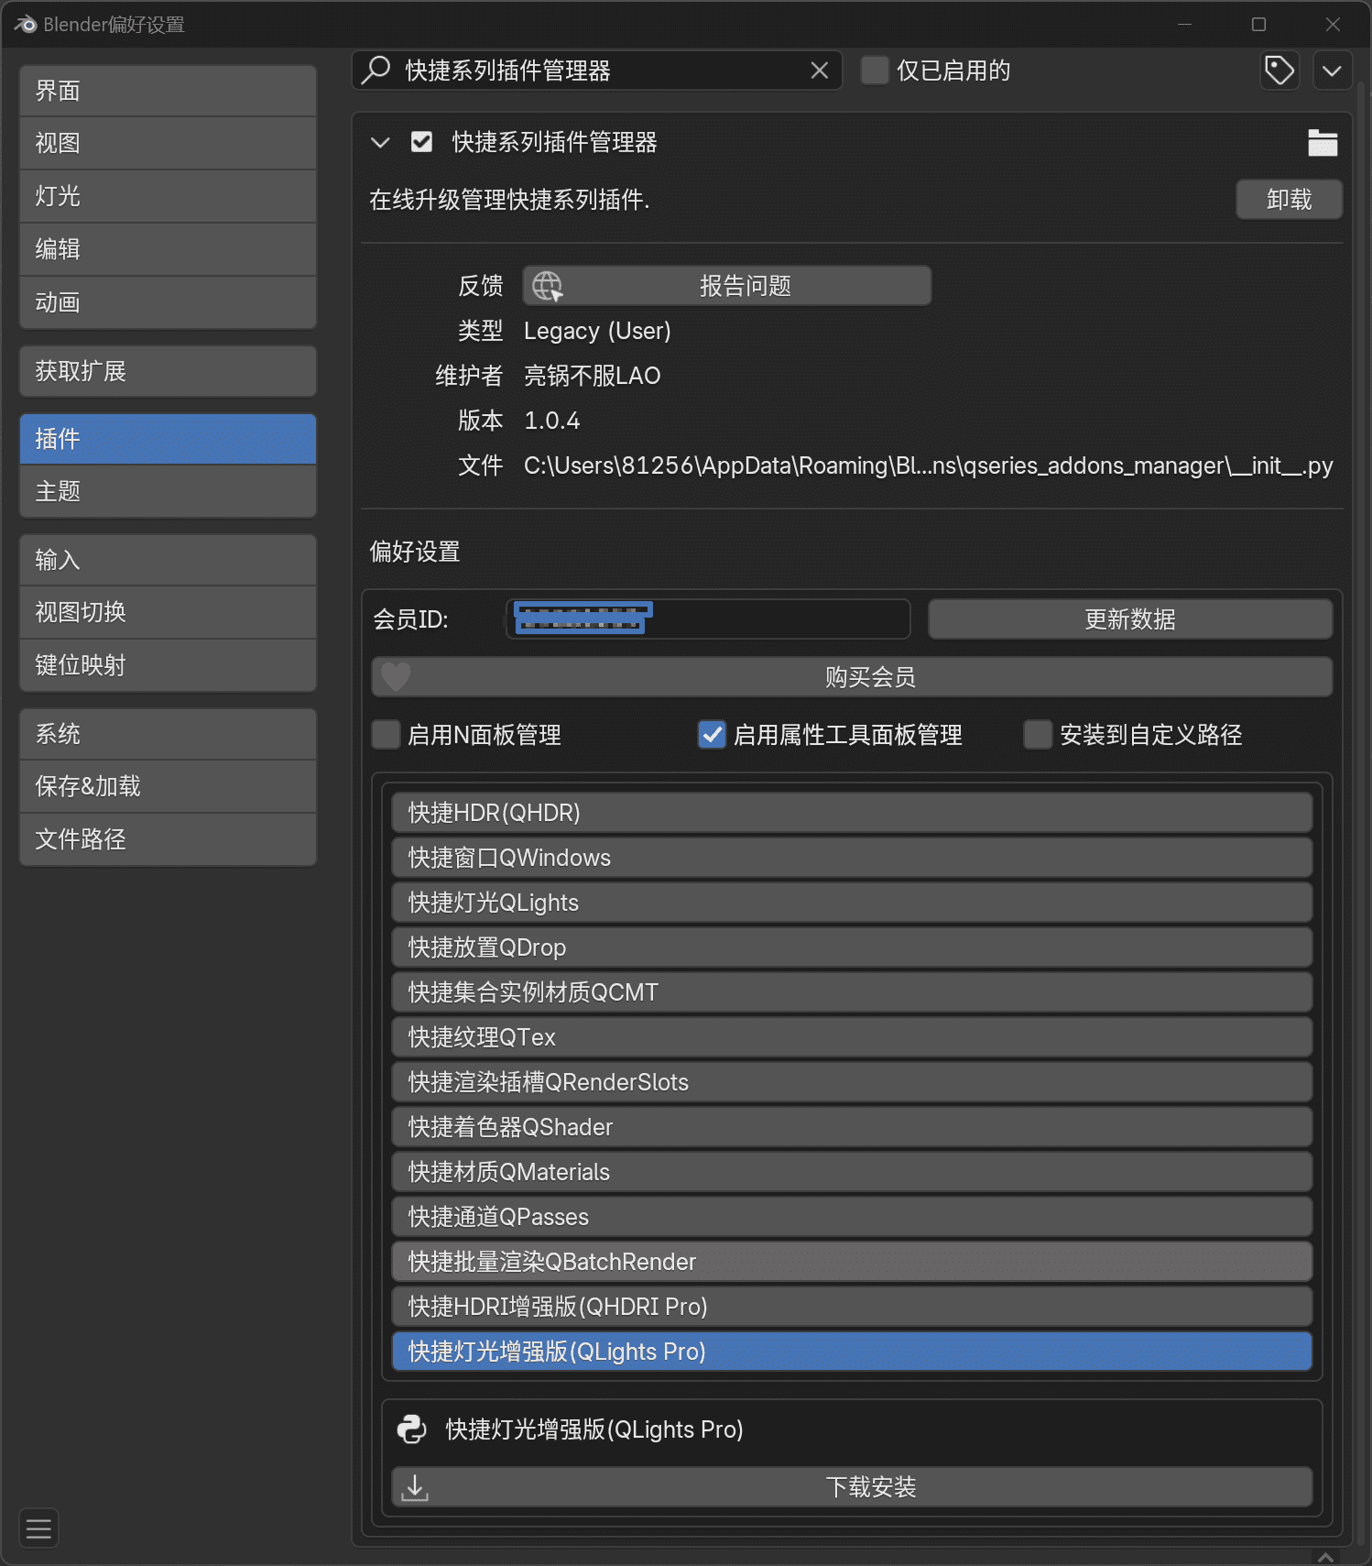Open the 视图 preferences section
Viewport: 1372px width, 1566px height.
168,143
